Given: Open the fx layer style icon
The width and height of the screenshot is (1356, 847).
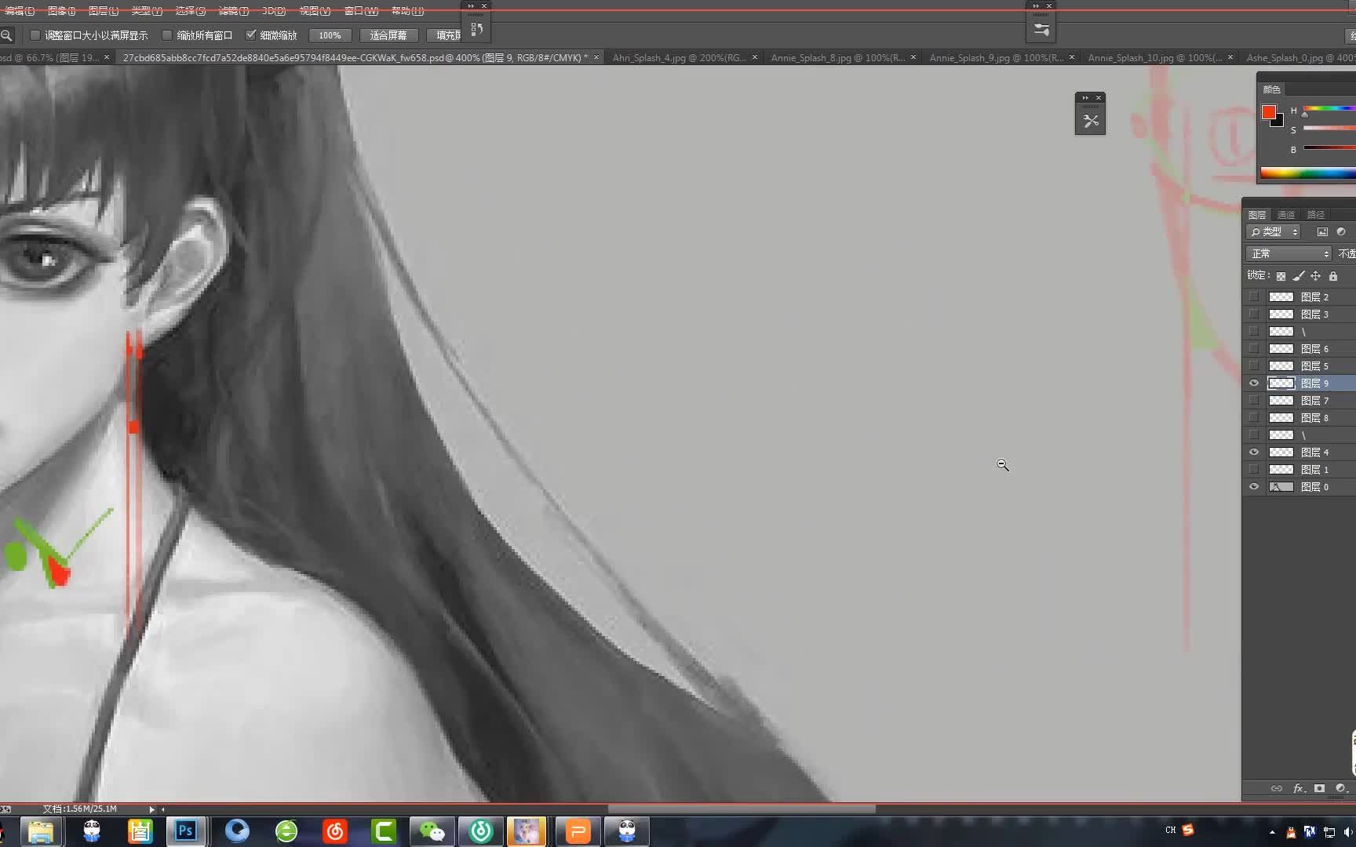Looking at the screenshot, I should (1299, 788).
